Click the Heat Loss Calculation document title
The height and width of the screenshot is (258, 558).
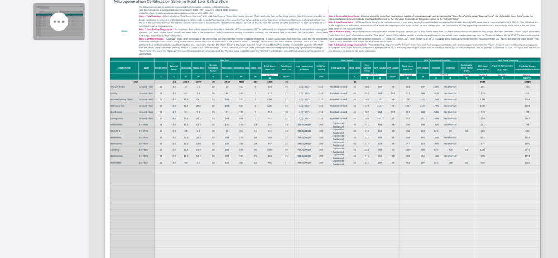pos(171,2)
